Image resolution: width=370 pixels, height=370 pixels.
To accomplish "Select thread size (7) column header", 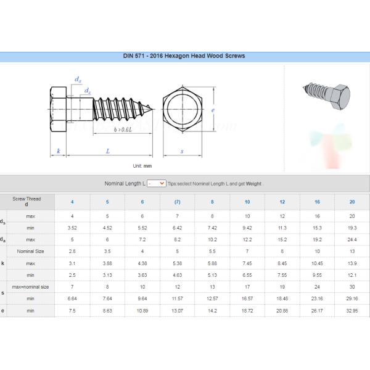I will (x=178, y=202).
